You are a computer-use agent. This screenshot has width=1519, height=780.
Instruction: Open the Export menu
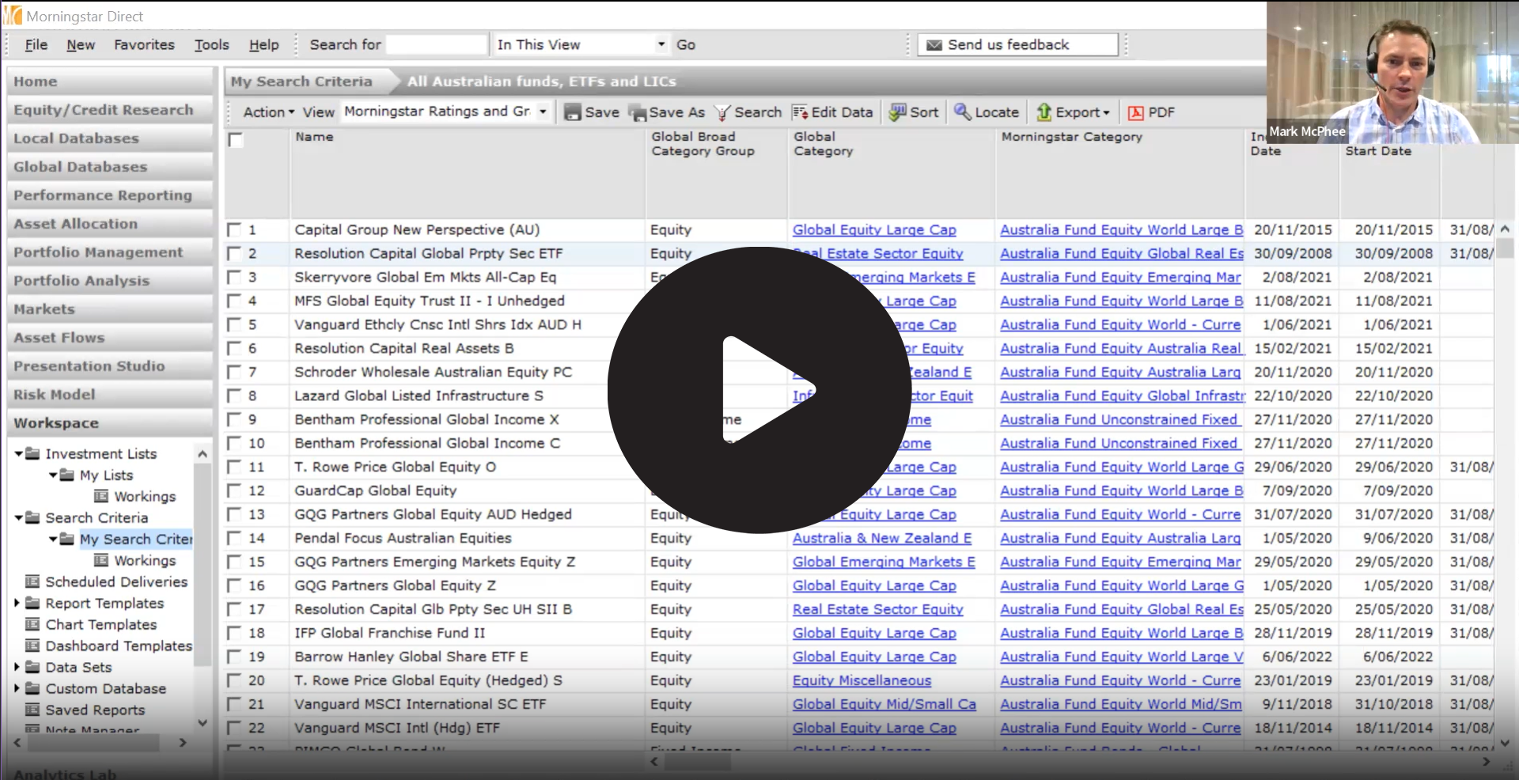pyautogui.click(x=1073, y=112)
